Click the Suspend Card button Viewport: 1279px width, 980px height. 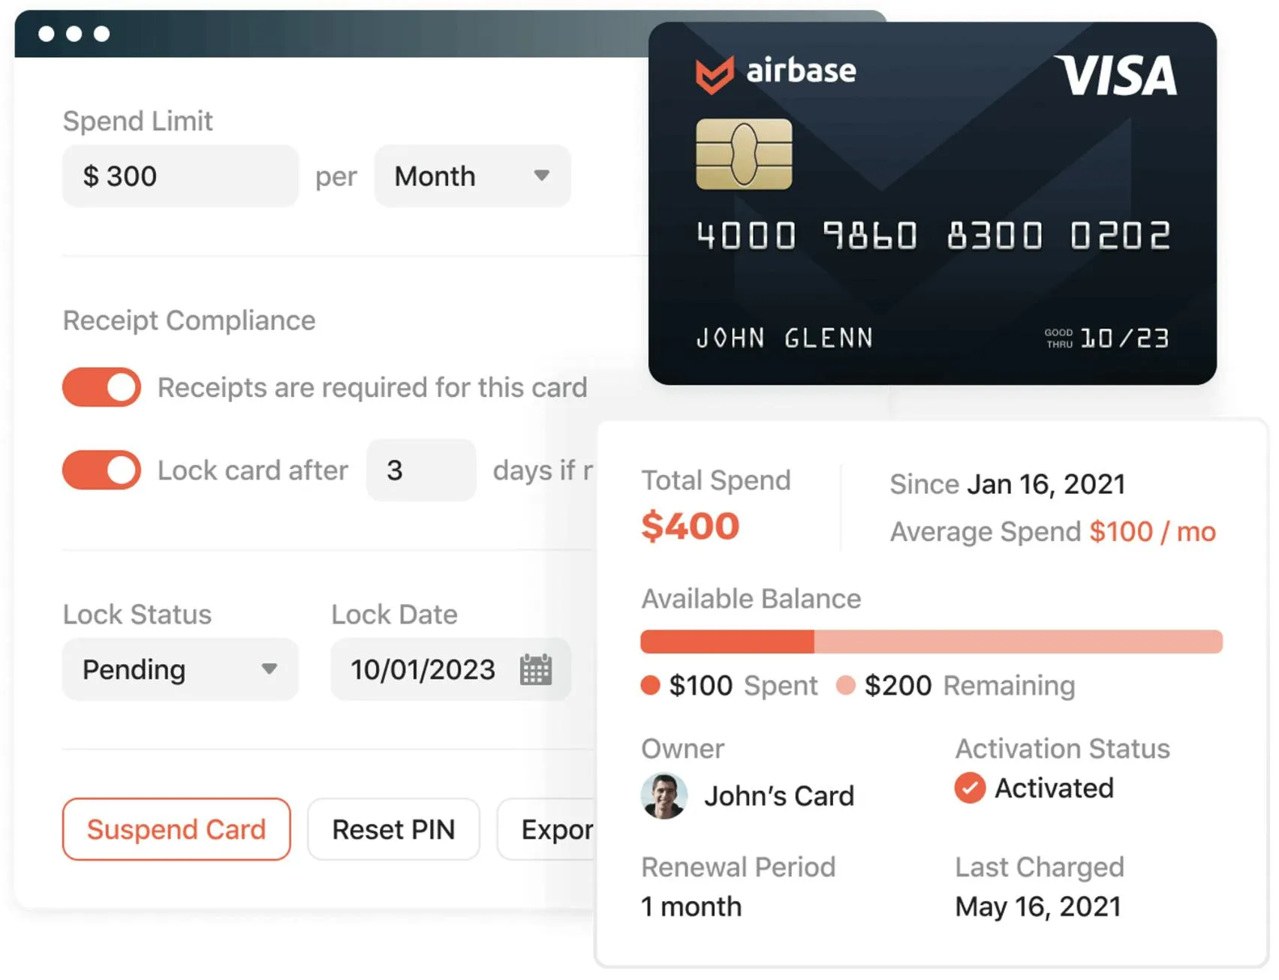point(176,829)
